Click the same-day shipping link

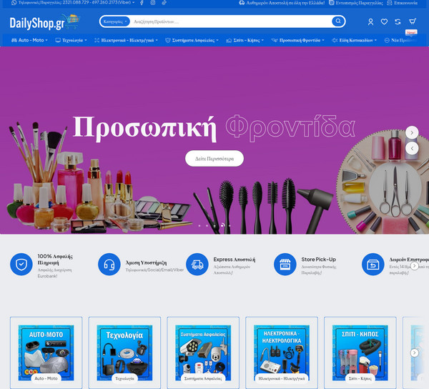(x=282, y=3)
